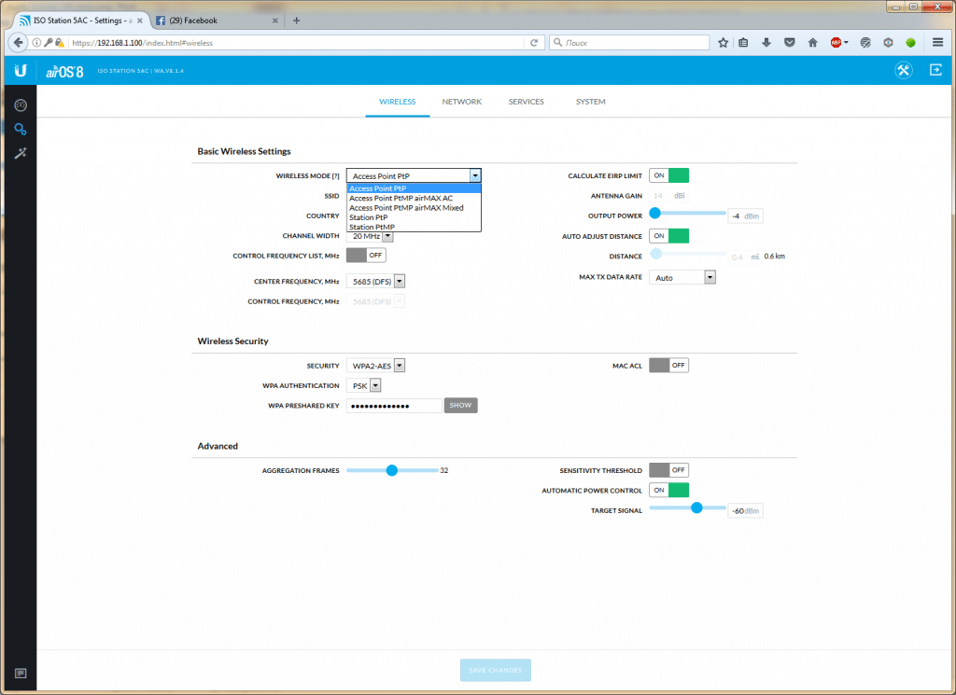Open the Services tab
Image resolution: width=956 pixels, height=695 pixels.
[526, 102]
